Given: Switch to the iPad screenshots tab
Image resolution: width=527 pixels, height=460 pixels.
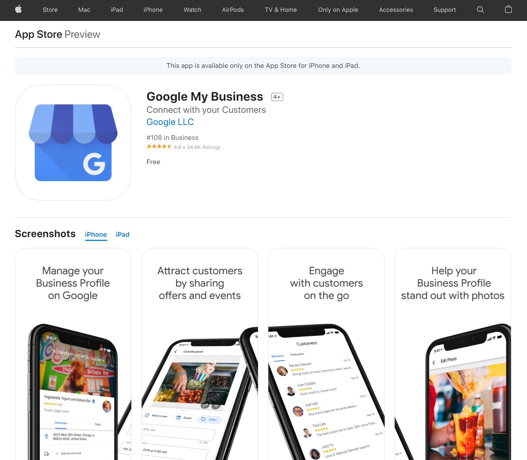Looking at the screenshot, I should (123, 234).
